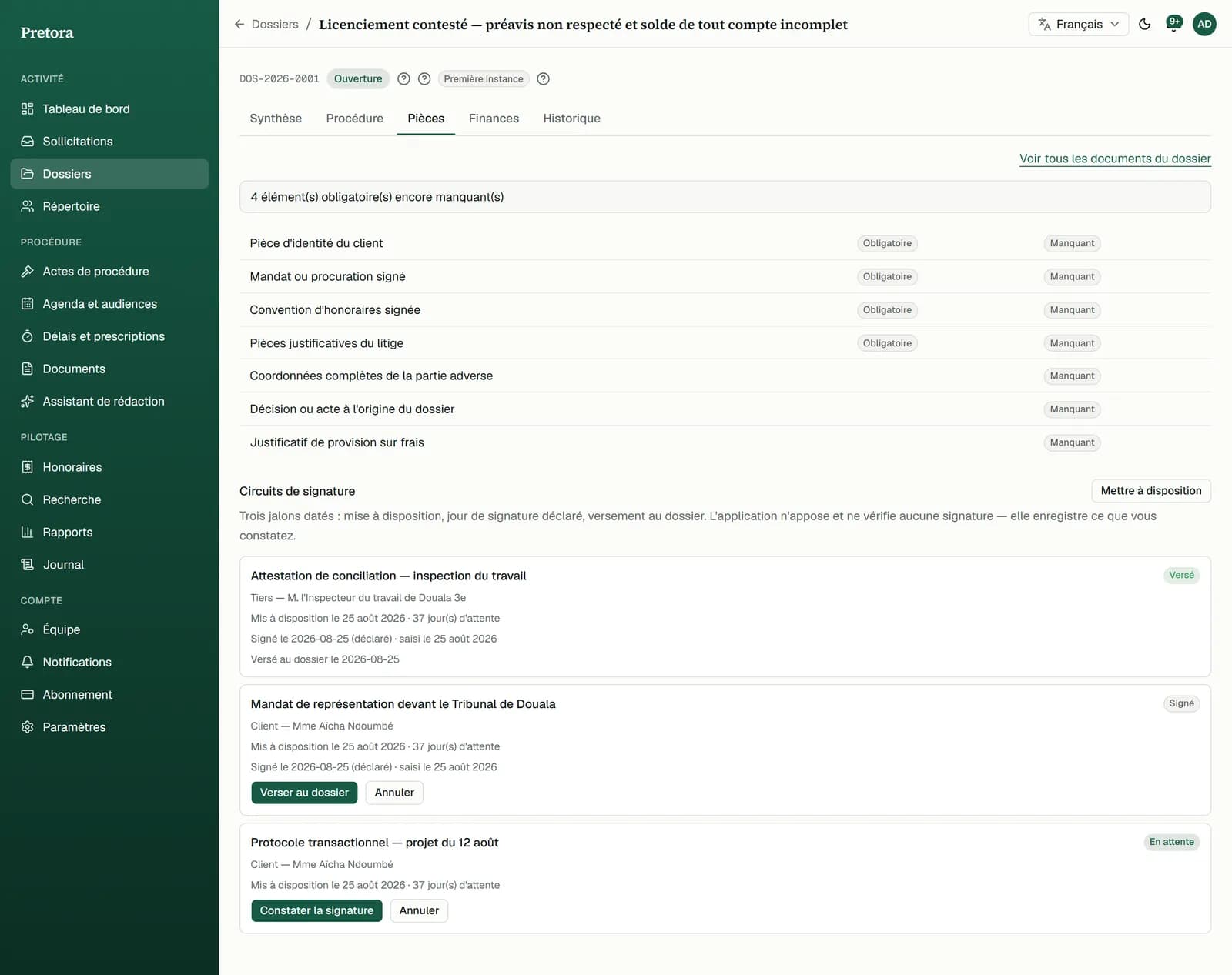
Task: Open the Équipe people icon
Action: [27, 629]
